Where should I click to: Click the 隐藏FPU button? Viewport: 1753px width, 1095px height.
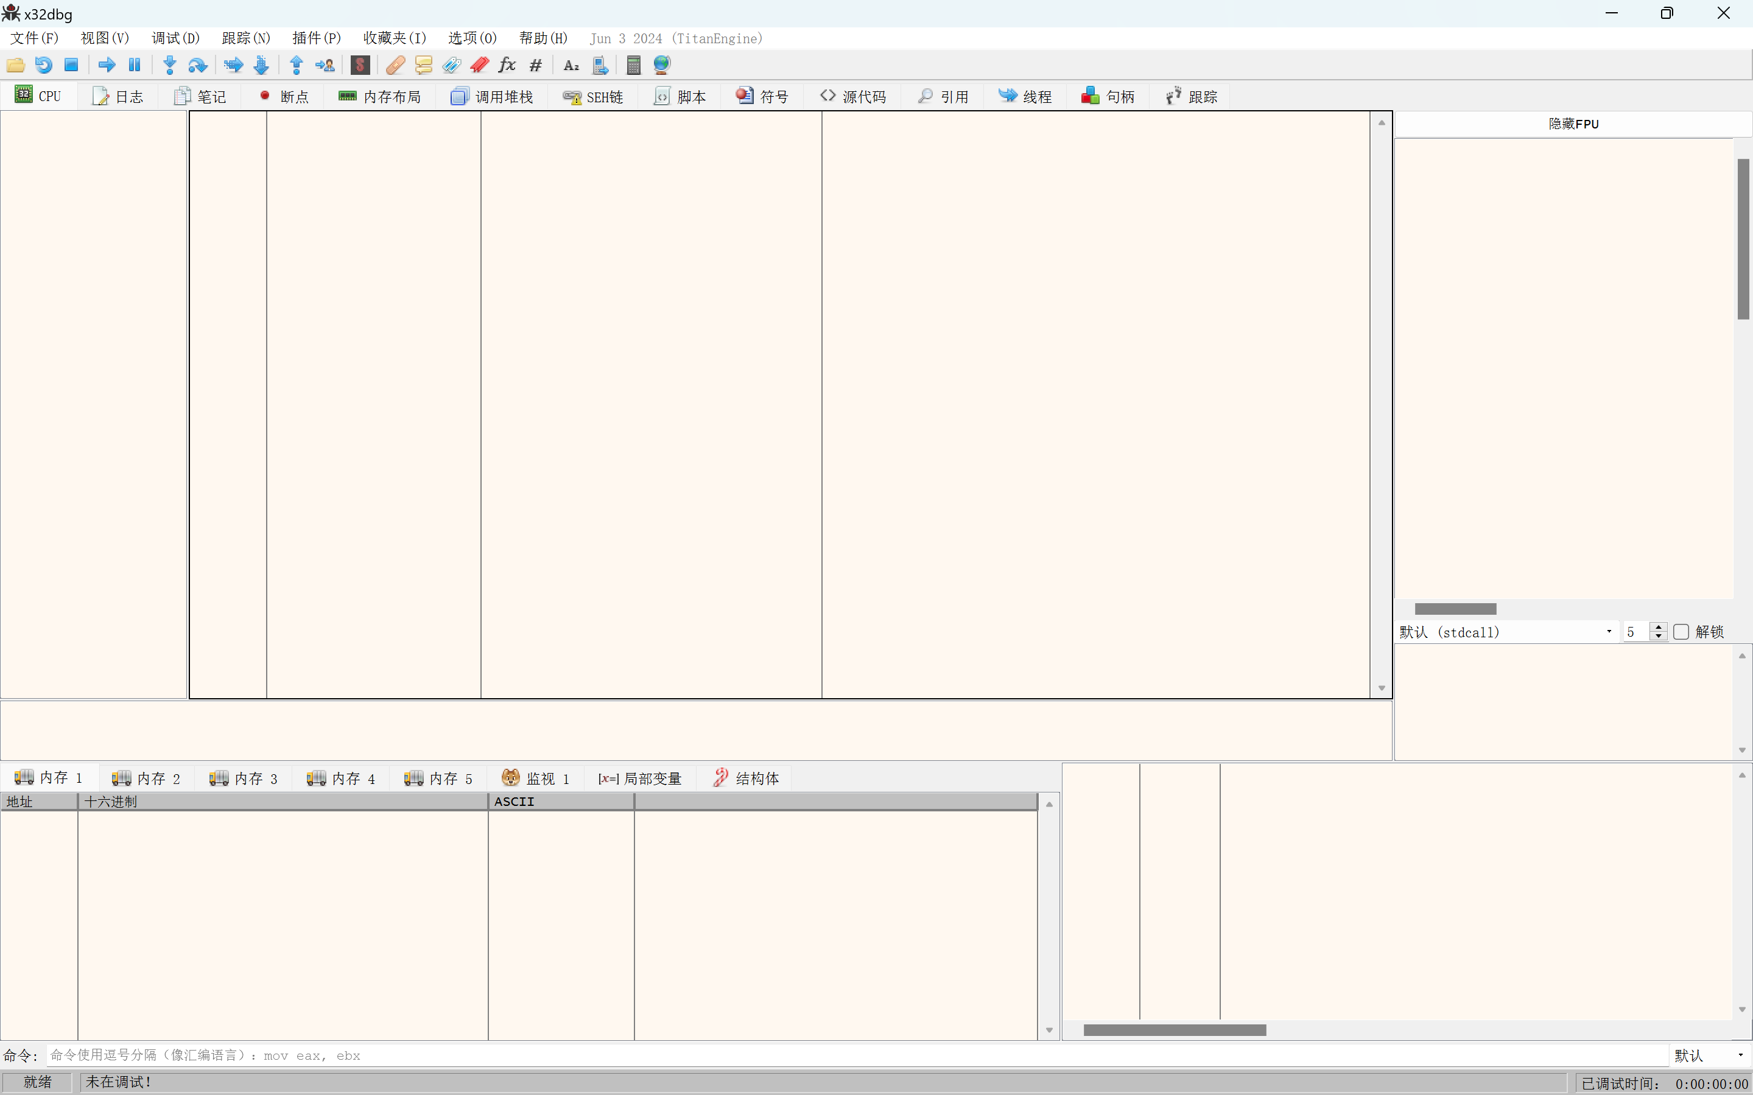[x=1573, y=124]
